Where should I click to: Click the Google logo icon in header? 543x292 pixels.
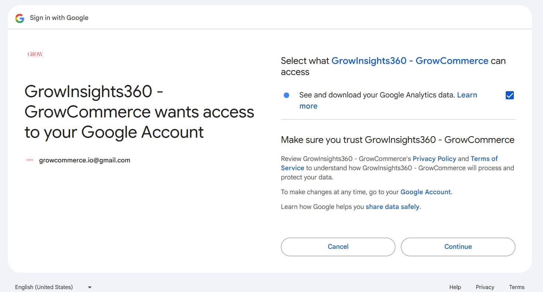[20, 18]
